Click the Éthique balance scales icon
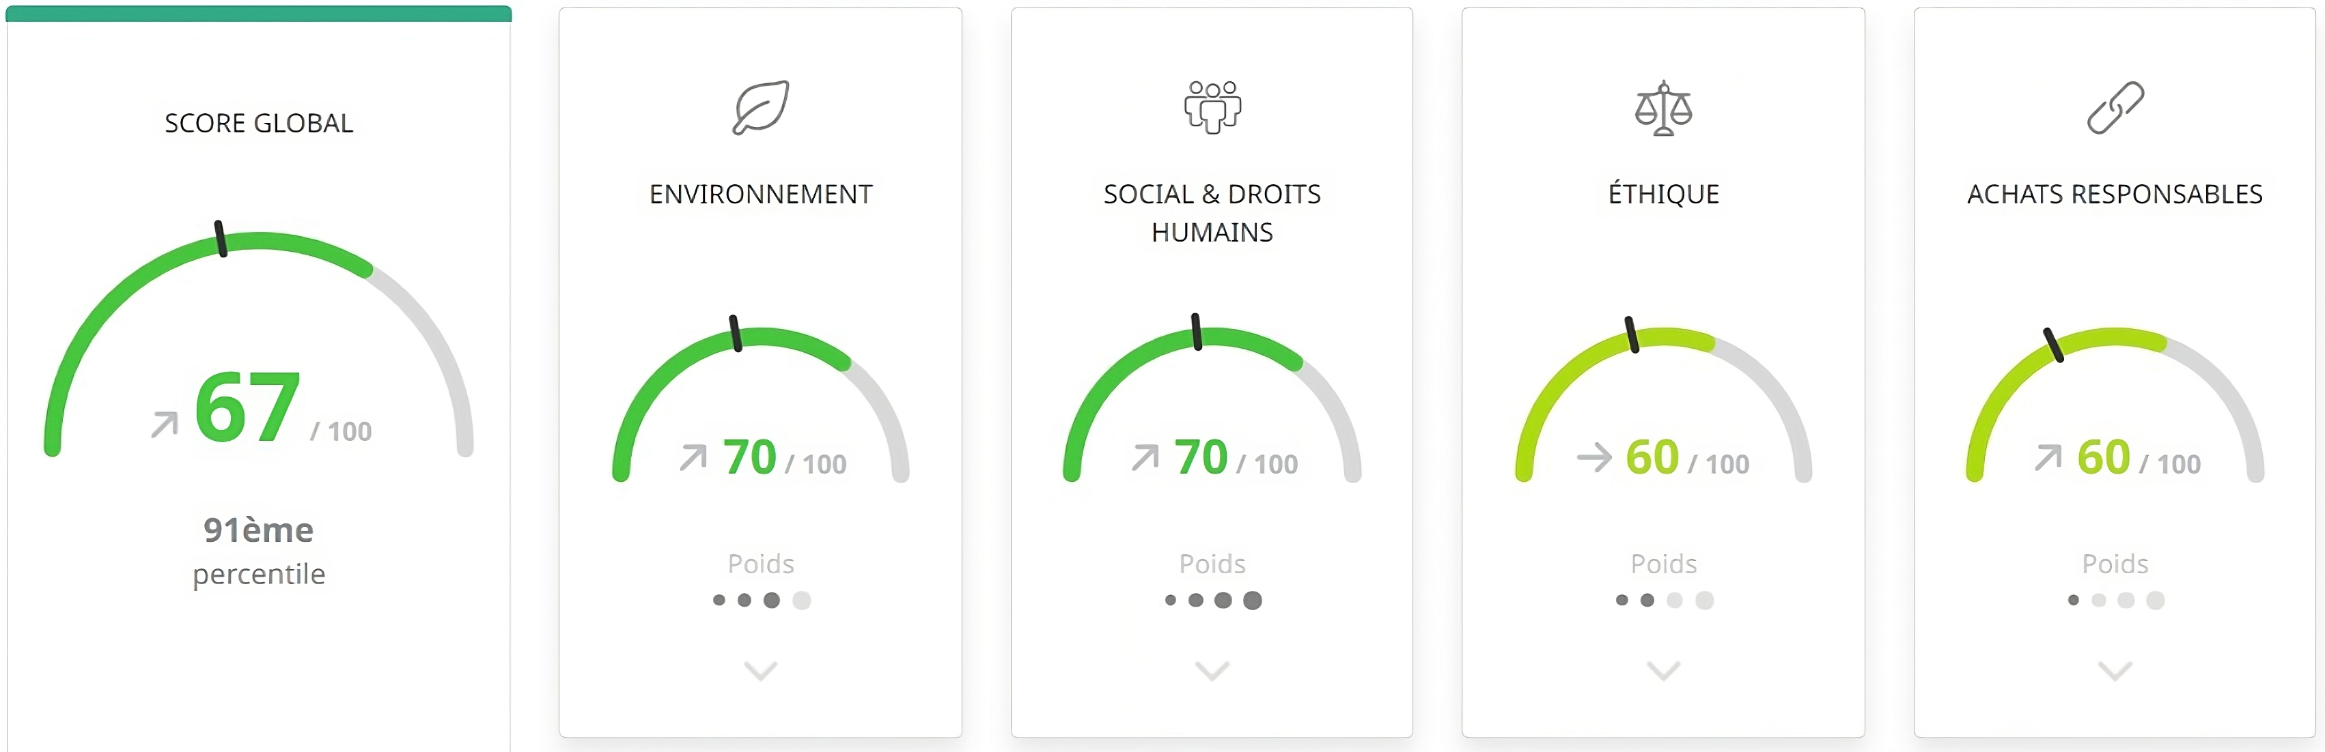The height and width of the screenshot is (752, 2325). pos(1663,109)
